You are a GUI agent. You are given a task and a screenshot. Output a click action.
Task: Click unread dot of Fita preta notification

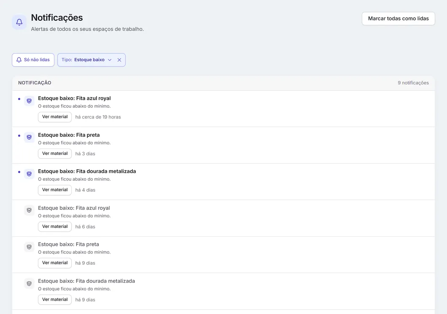(19, 135)
